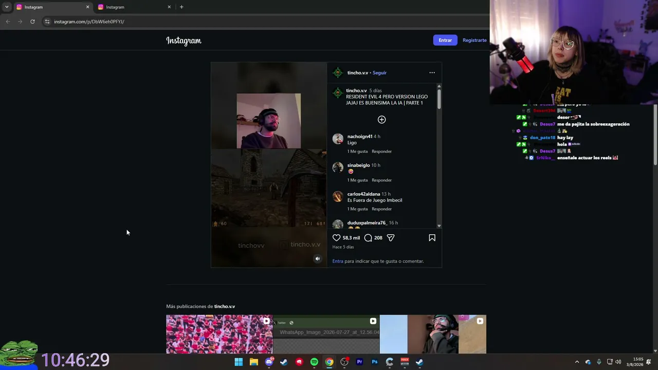Expand the tab search dropdown
Screen dimensions: 658x370
click(x=7, y=7)
